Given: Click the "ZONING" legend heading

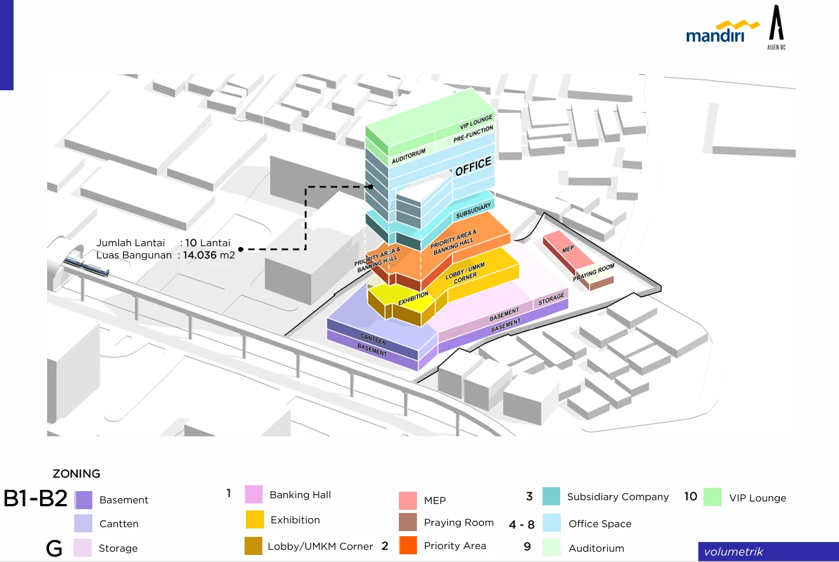Looking at the screenshot, I should (77, 474).
